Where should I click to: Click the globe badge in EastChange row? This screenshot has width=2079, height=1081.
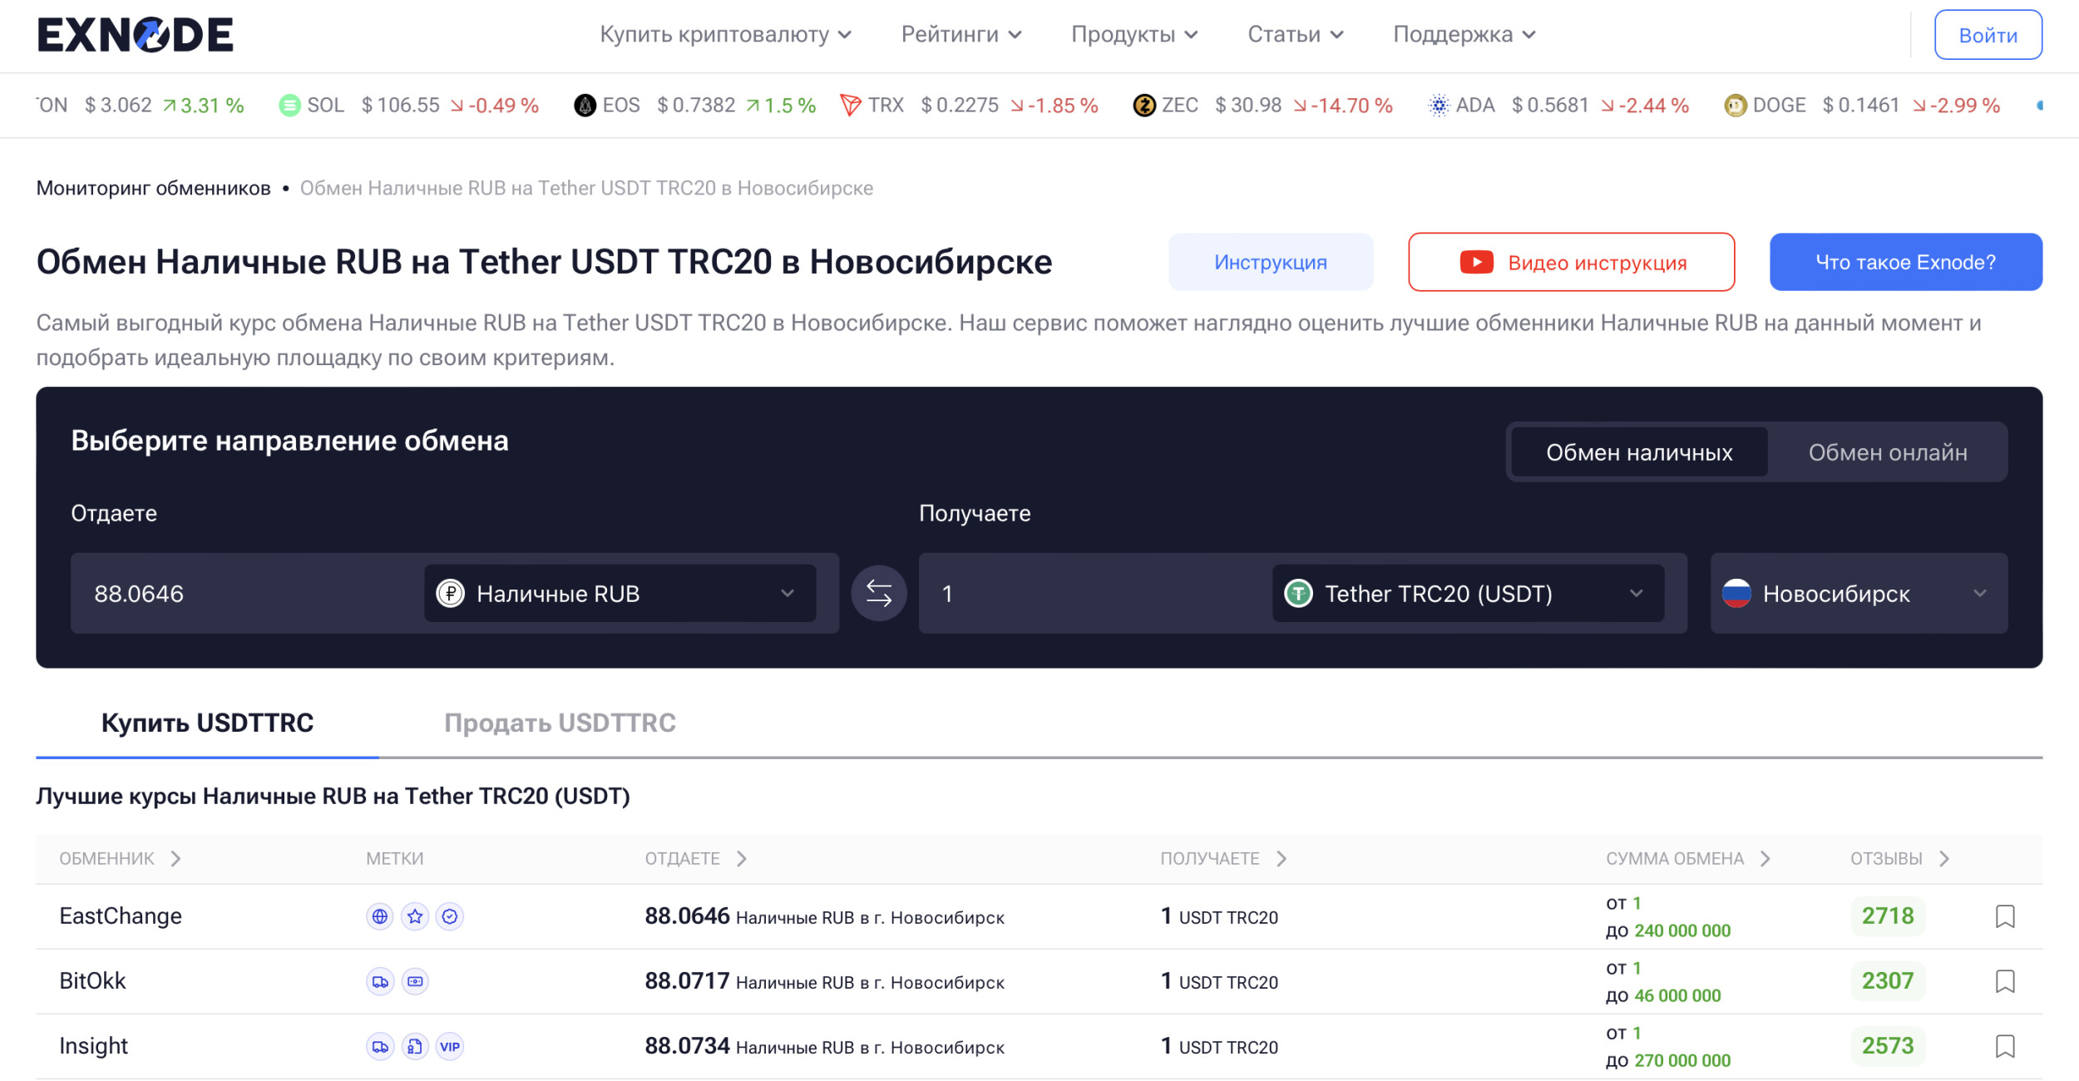coord(380,916)
